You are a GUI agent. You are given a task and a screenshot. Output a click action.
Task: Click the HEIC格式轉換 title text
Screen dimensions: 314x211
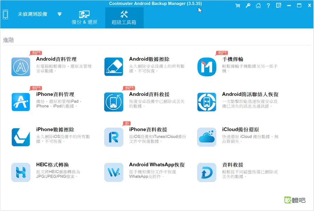pos(53,165)
